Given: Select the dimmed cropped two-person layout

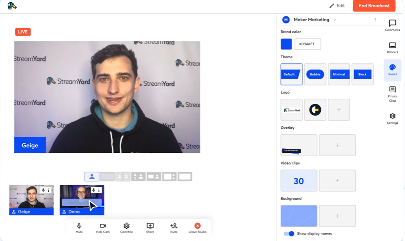Looking at the screenshot, I should (x=107, y=177).
